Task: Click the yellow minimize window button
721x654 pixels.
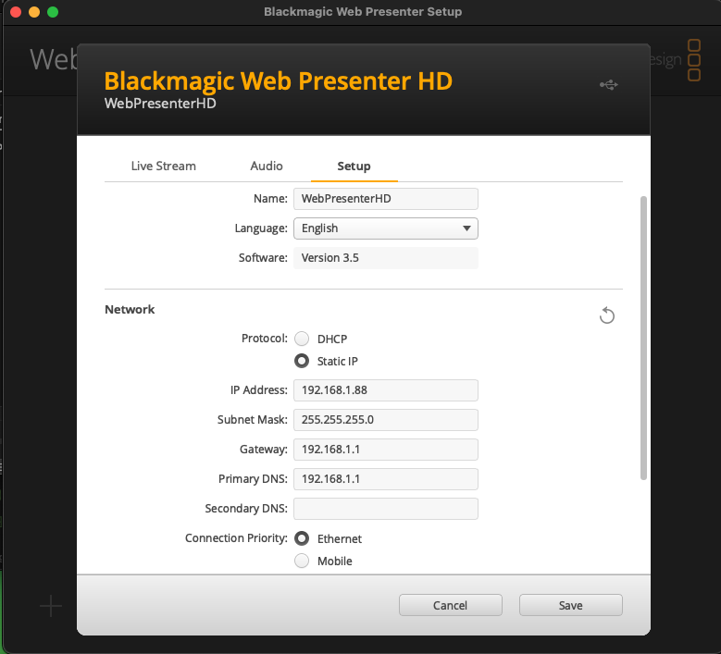Action: click(34, 12)
